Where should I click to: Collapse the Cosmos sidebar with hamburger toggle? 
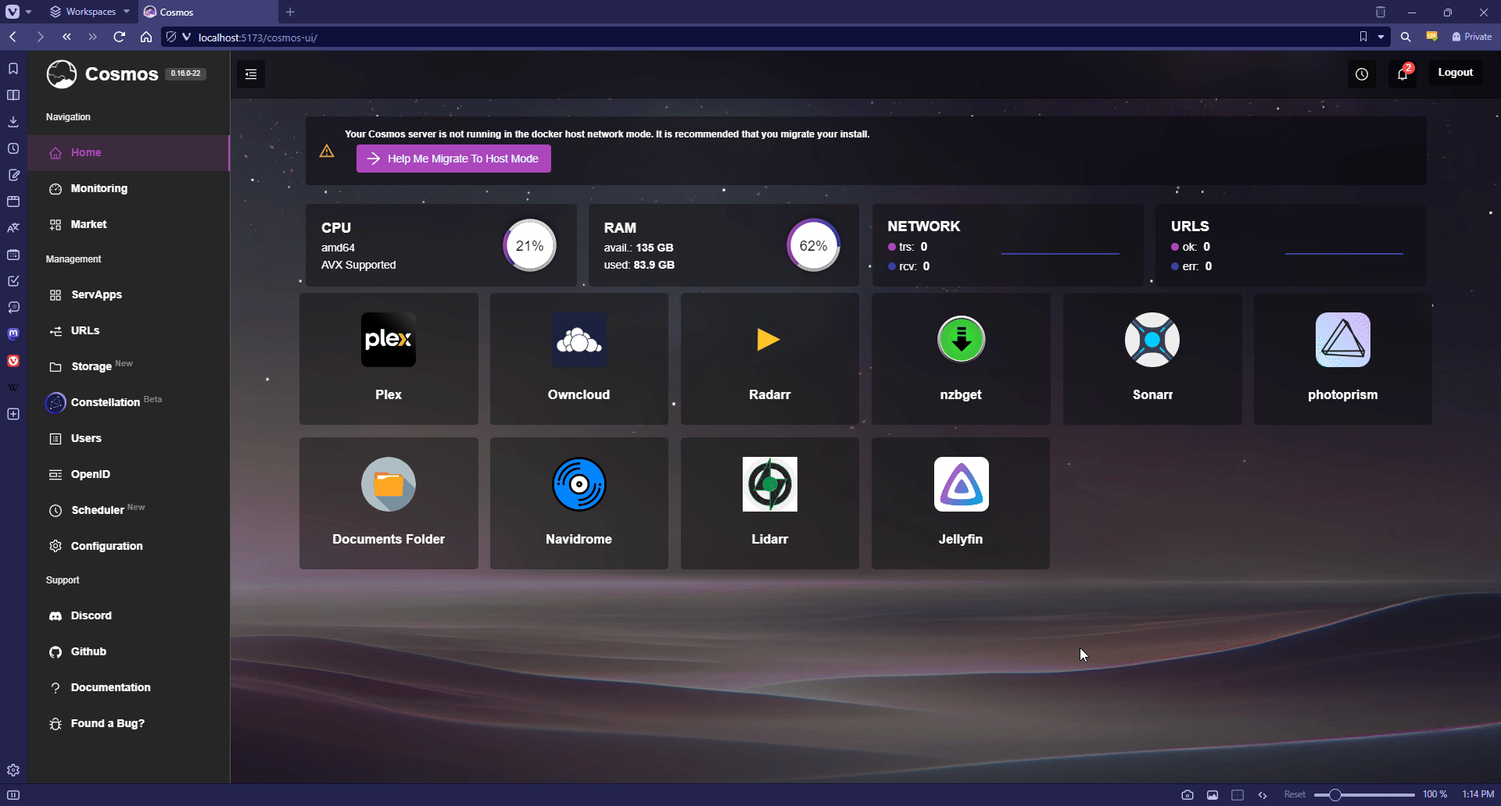[251, 74]
